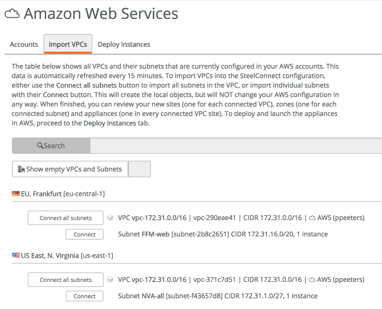Click the cube icon for vpc-290eae41
382x309 pixels.
point(110,218)
